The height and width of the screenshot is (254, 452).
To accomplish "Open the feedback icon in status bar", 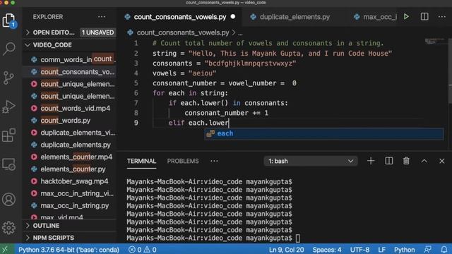I will point(428,249).
